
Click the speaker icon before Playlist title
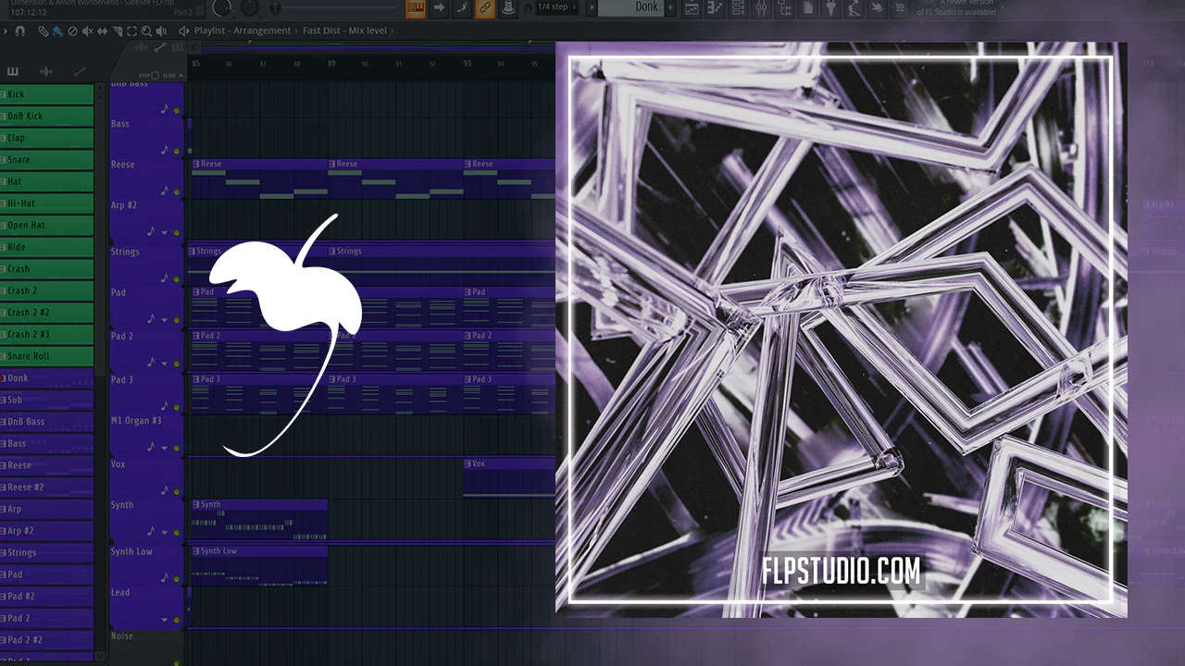185,31
